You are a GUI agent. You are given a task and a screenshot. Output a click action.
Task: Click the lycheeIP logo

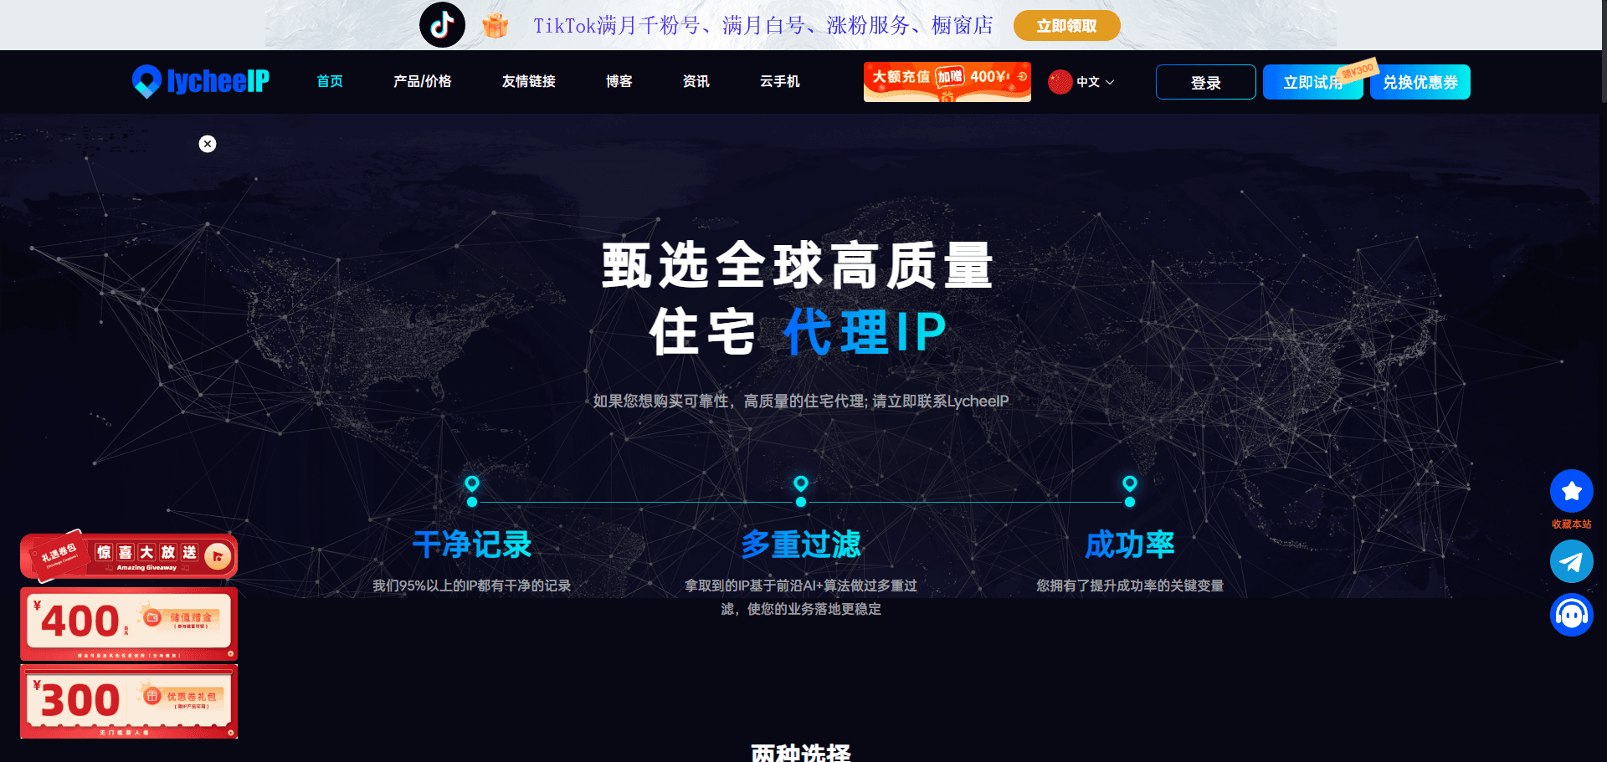pos(201,81)
